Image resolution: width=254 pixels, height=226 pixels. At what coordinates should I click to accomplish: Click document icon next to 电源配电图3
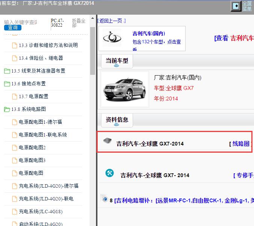tap(15, 160)
